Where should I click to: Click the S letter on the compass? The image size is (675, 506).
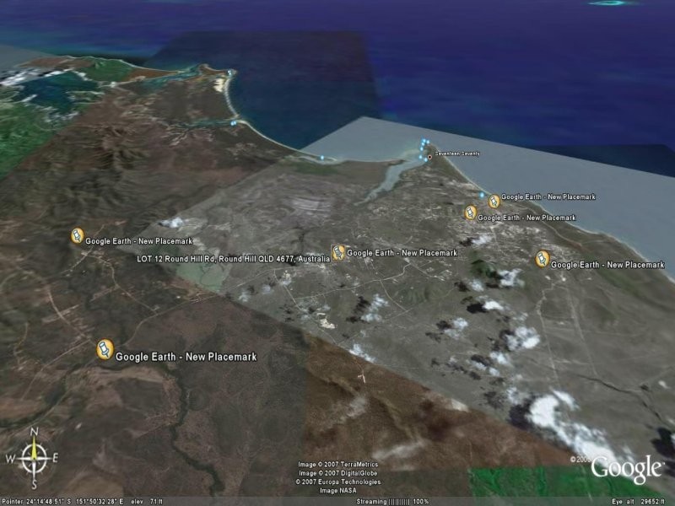pos(35,485)
